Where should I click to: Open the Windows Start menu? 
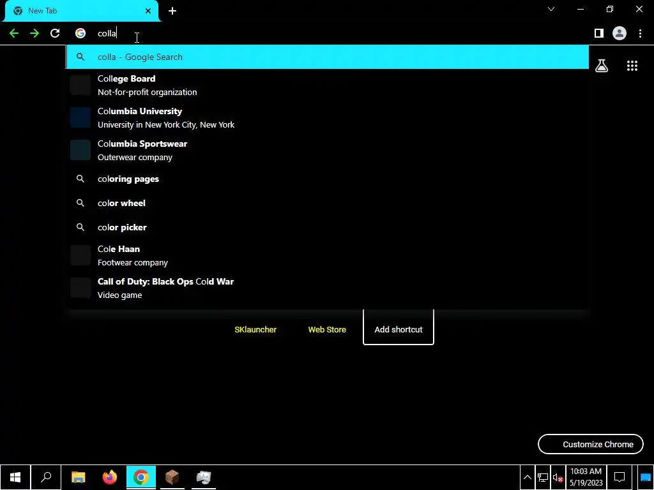coord(15,477)
